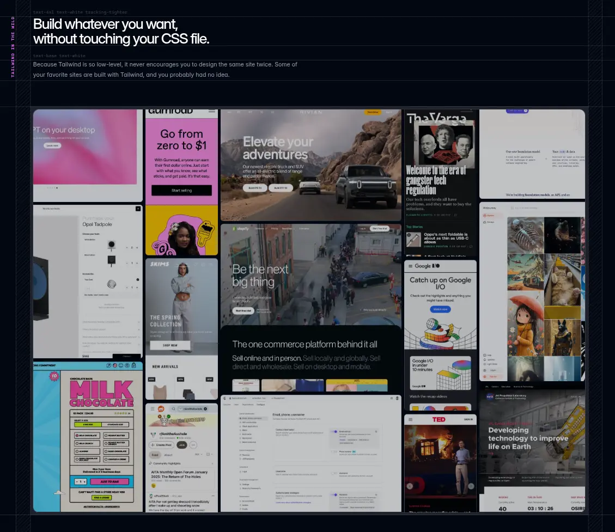Viewport: 615px width, 532px height.
Task: Select the 'Feed' tab in the Reddit preview
Action: 155,455
